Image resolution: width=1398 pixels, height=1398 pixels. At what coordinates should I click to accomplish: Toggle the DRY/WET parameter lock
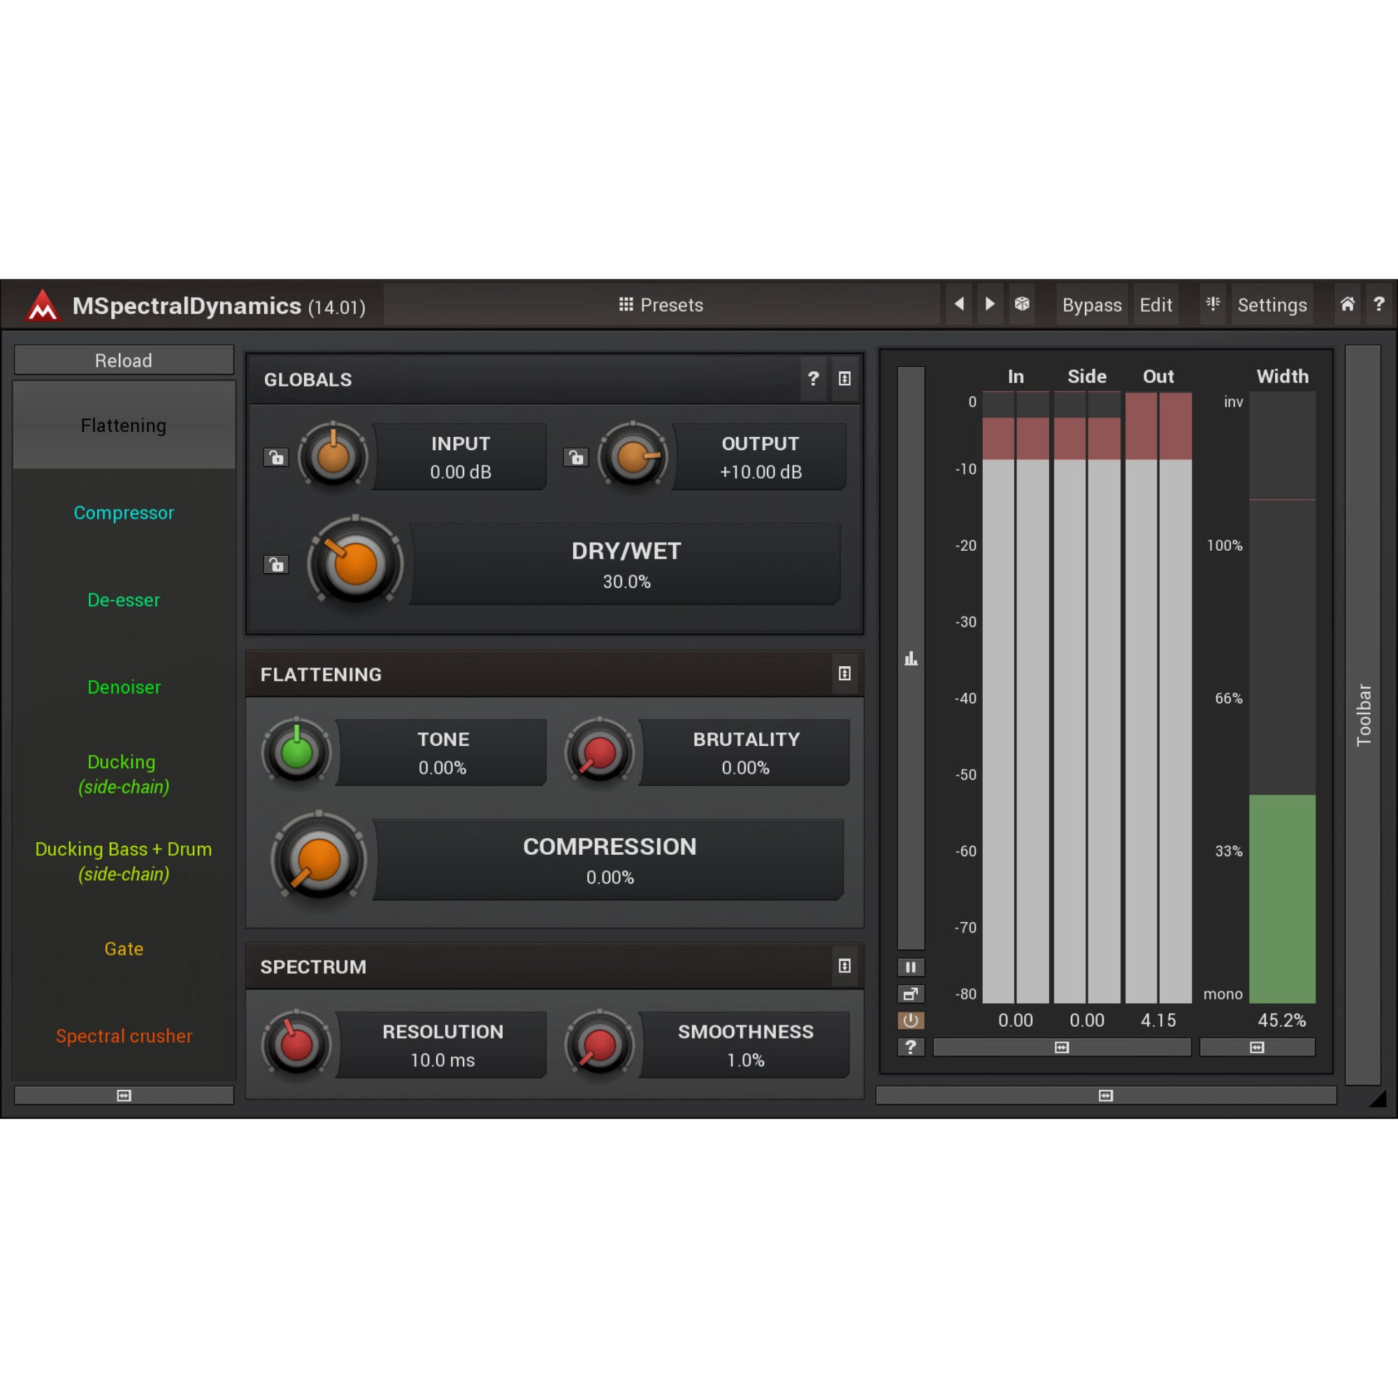pyautogui.click(x=275, y=564)
